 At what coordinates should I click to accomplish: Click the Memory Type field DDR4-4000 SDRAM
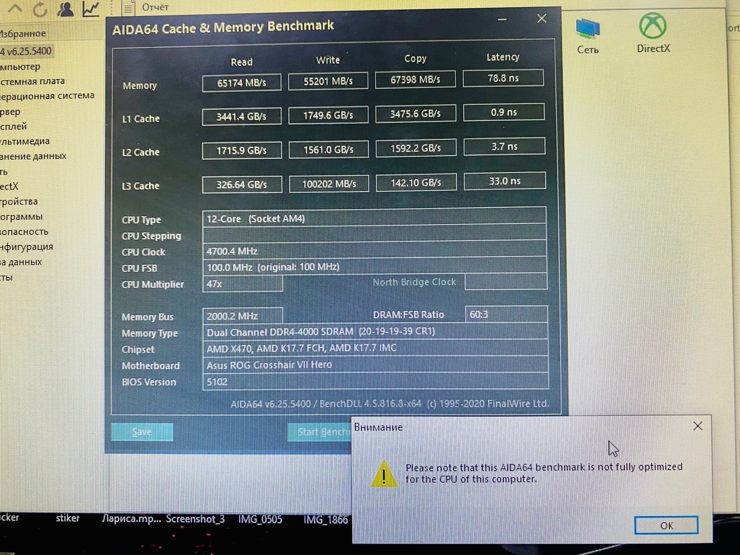pos(375,331)
